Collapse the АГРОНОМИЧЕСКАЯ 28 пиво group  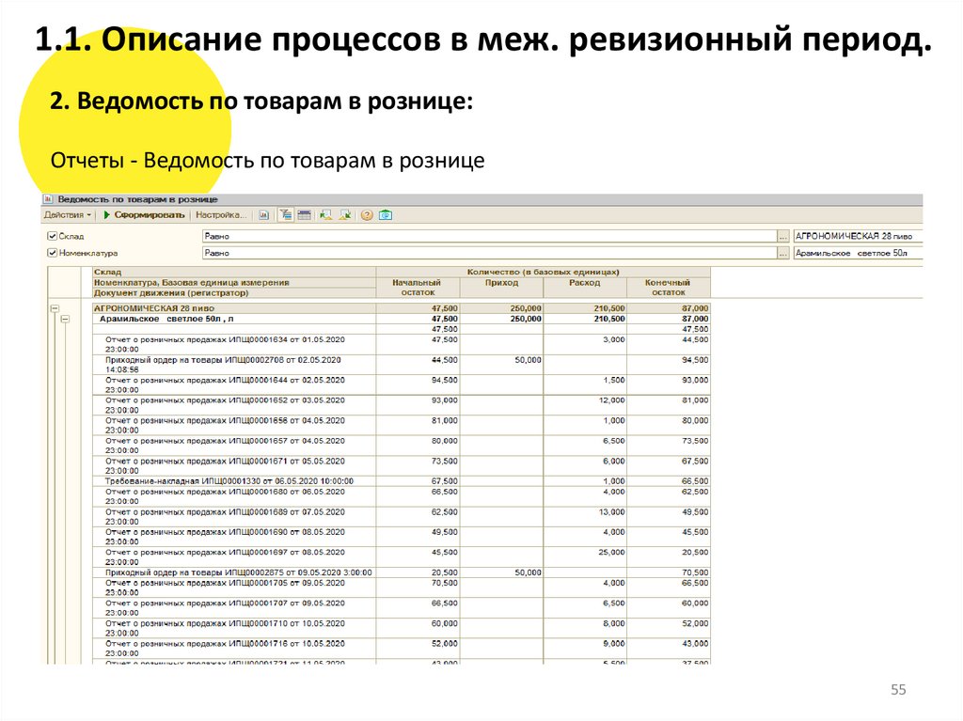coord(55,308)
